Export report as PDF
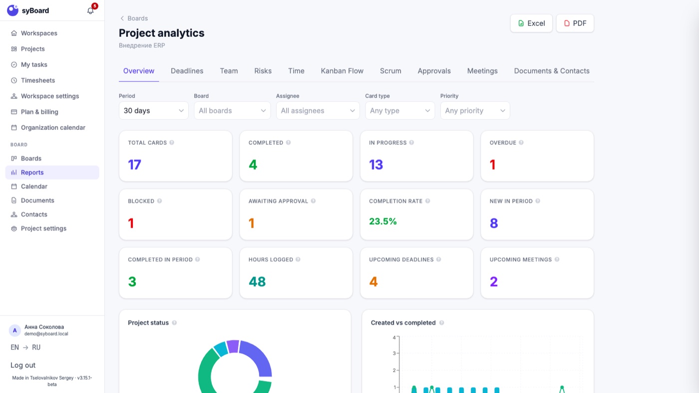Image resolution: width=699 pixels, height=393 pixels. [x=575, y=23]
